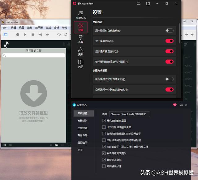Image resolution: width=198 pixels, height=180 pixels.
Task: Uncheck 兼容动态壁纸 checkbox
Action: [104, 160]
